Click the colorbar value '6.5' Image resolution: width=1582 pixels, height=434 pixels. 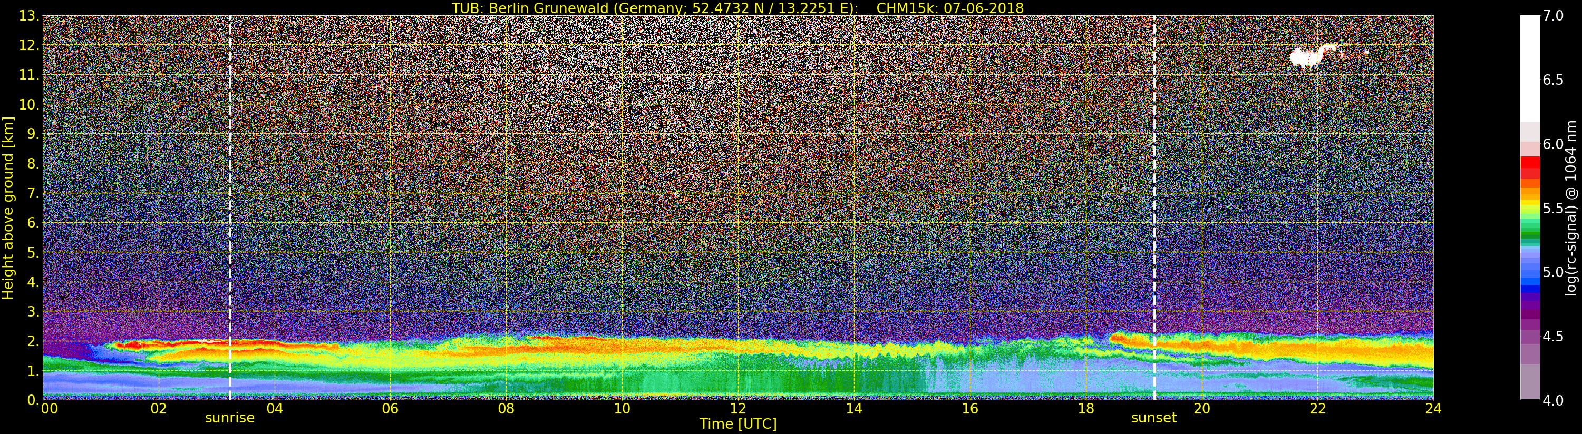pyautogui.click(x=1553, y=80)
